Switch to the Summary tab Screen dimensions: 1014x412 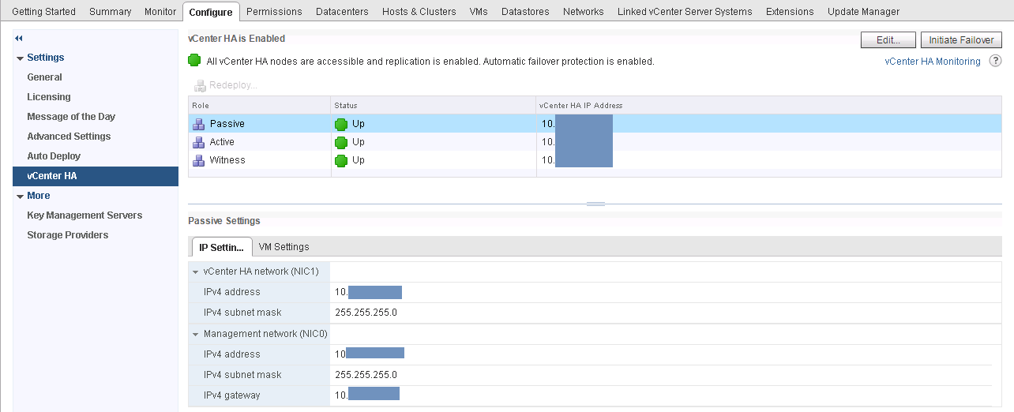pyautogui.click(x=111, y=11)
